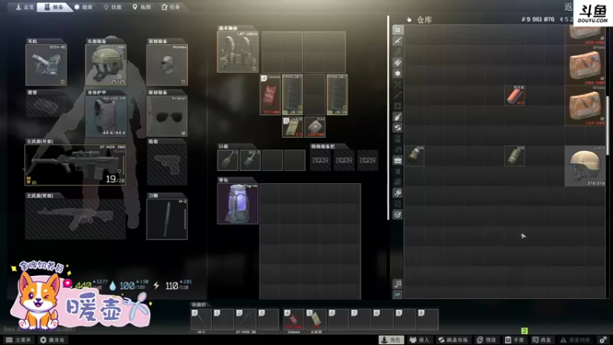This screenshot has height=345, width=613.
Task: Open the 预设 presets button
Action: coord(487,340)
